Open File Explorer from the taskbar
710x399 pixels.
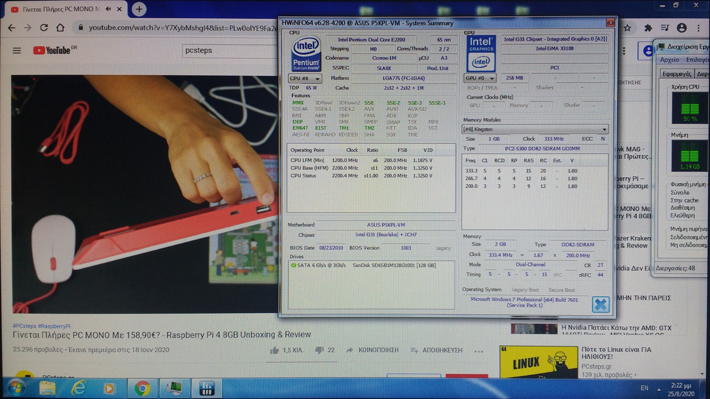[x=49, y=387]
